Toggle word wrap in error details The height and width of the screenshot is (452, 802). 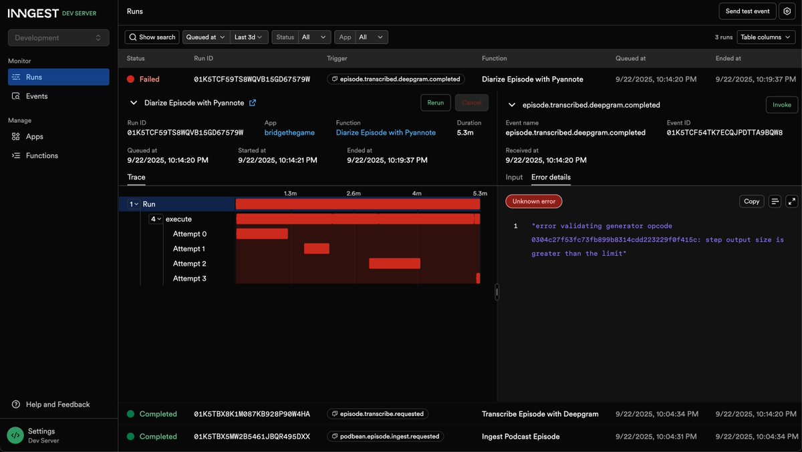pyautogui.click(x=775, y=201)
